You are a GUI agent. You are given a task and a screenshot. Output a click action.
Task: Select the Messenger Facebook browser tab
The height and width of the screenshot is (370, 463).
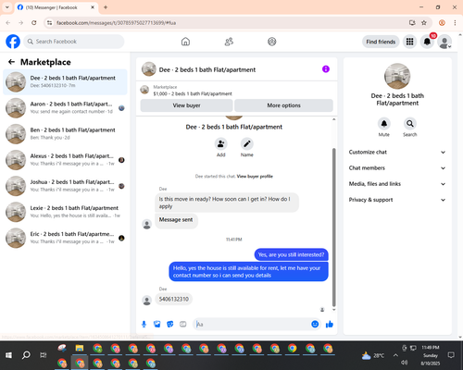pos(56,7)
